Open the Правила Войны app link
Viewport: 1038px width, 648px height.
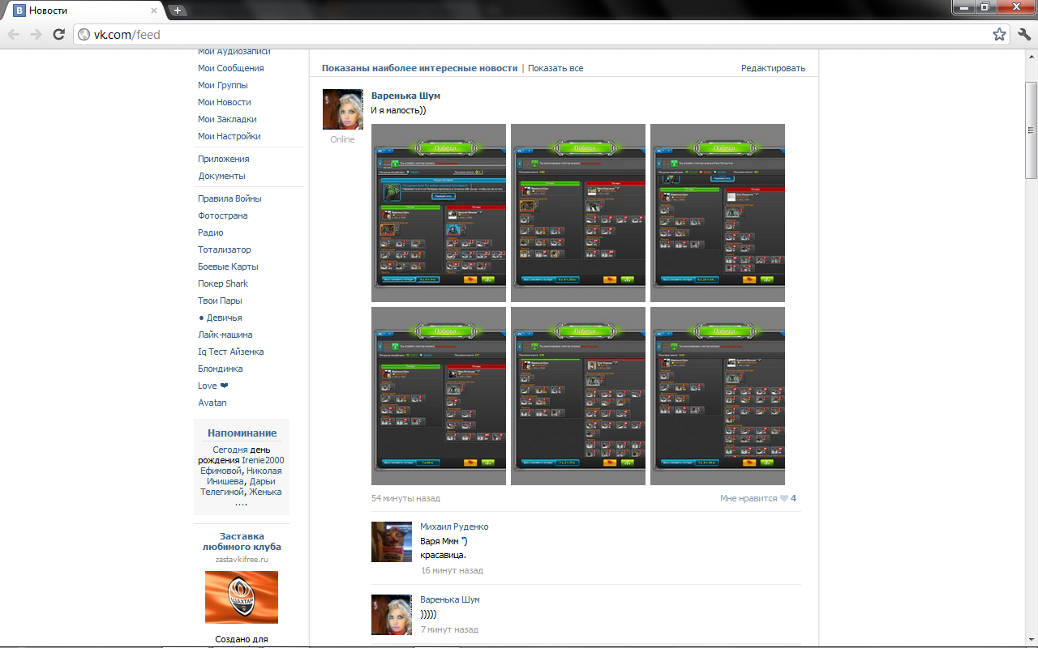(x=229, y=198)
